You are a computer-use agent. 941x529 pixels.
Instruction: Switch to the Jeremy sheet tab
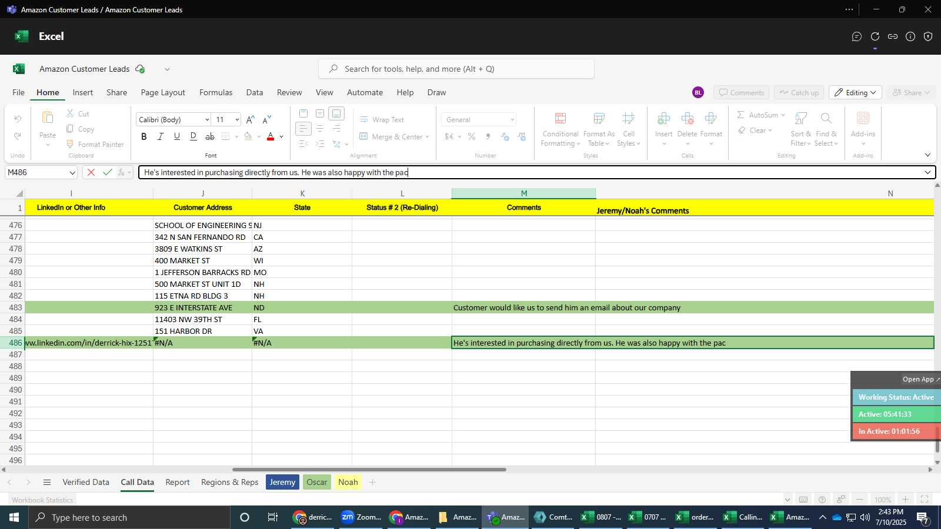coord(282,482)
